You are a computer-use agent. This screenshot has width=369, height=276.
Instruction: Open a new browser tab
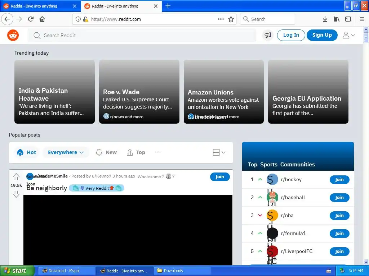(168, 6)
